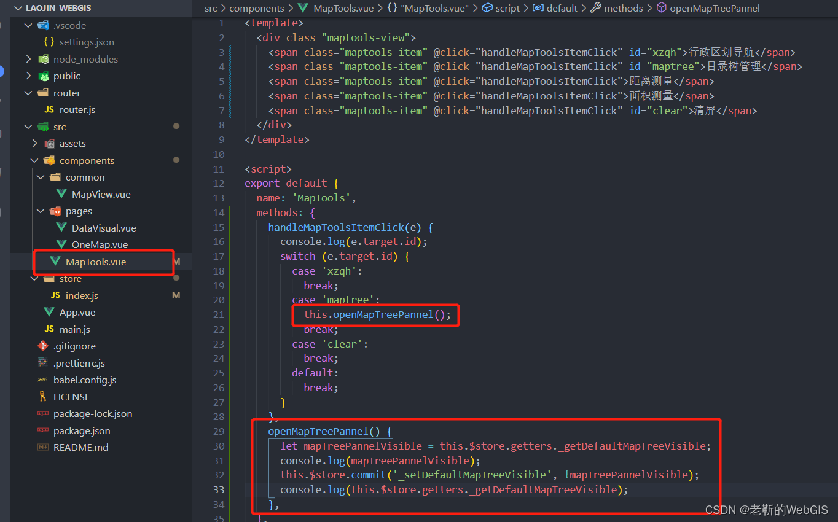The width and height of the screenshot is (838, 522).
Task: Click the LICENSE file icon
Action: (x=43, y=397)
